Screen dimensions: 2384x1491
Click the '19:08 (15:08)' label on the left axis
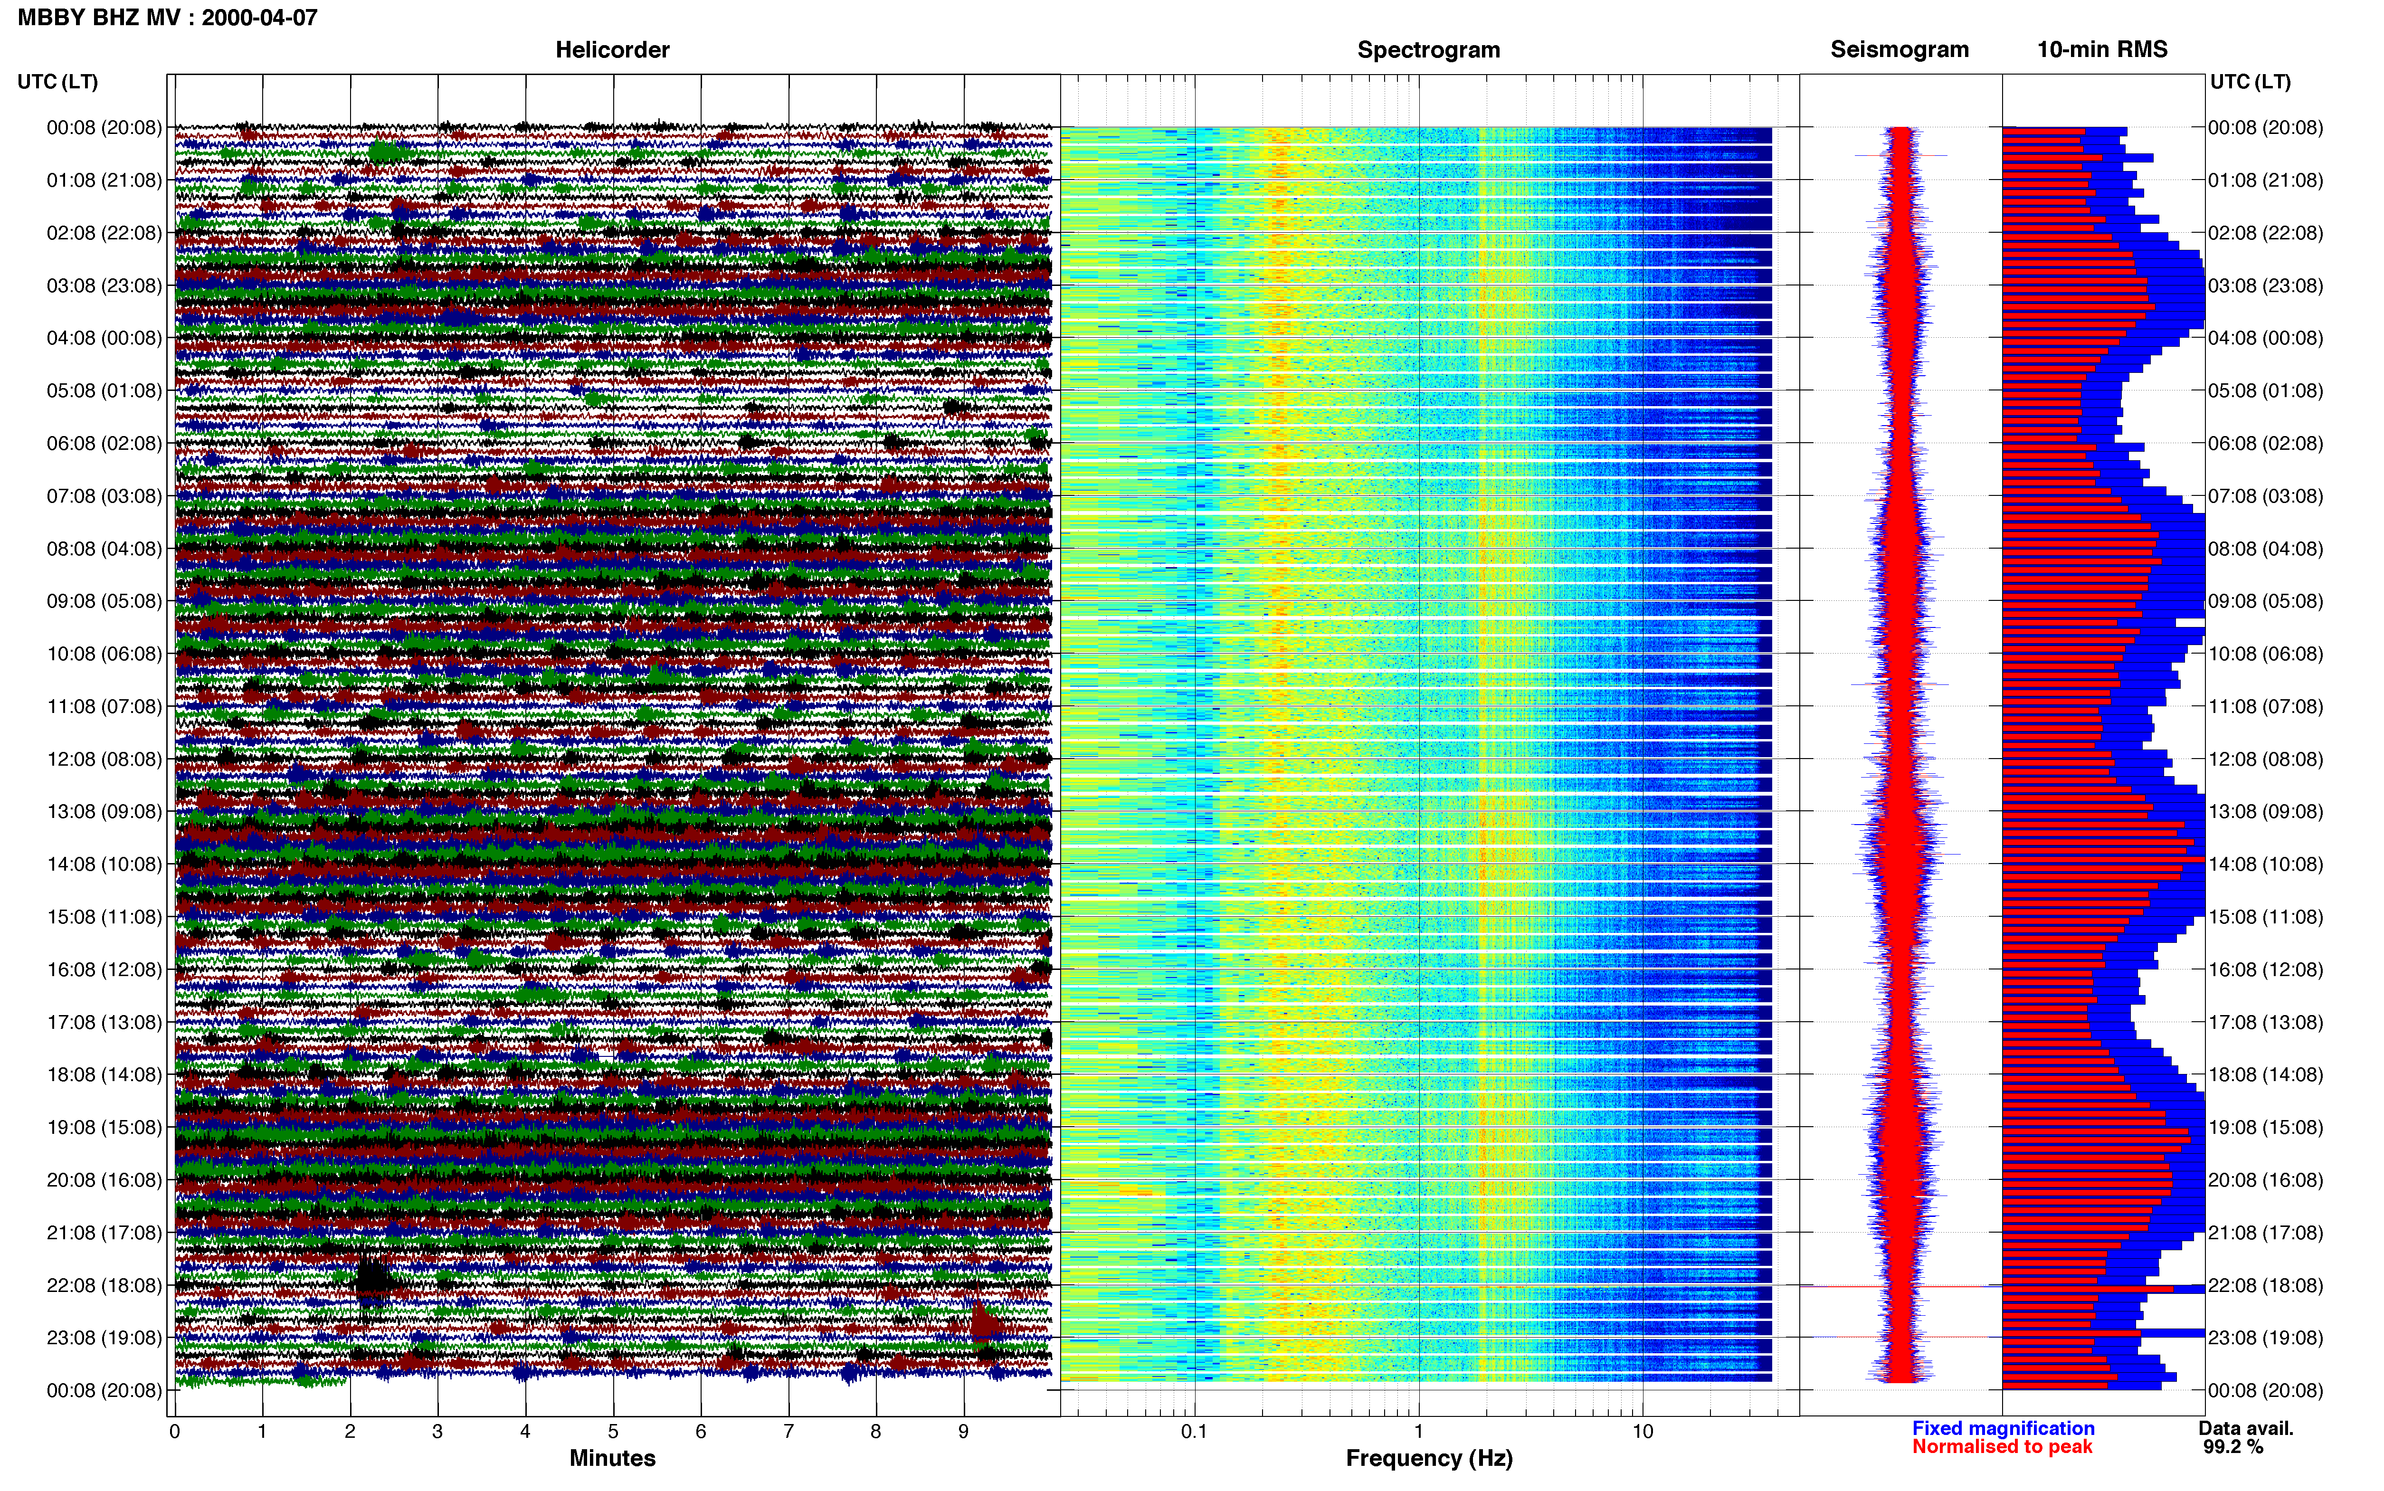point(104,1127)
